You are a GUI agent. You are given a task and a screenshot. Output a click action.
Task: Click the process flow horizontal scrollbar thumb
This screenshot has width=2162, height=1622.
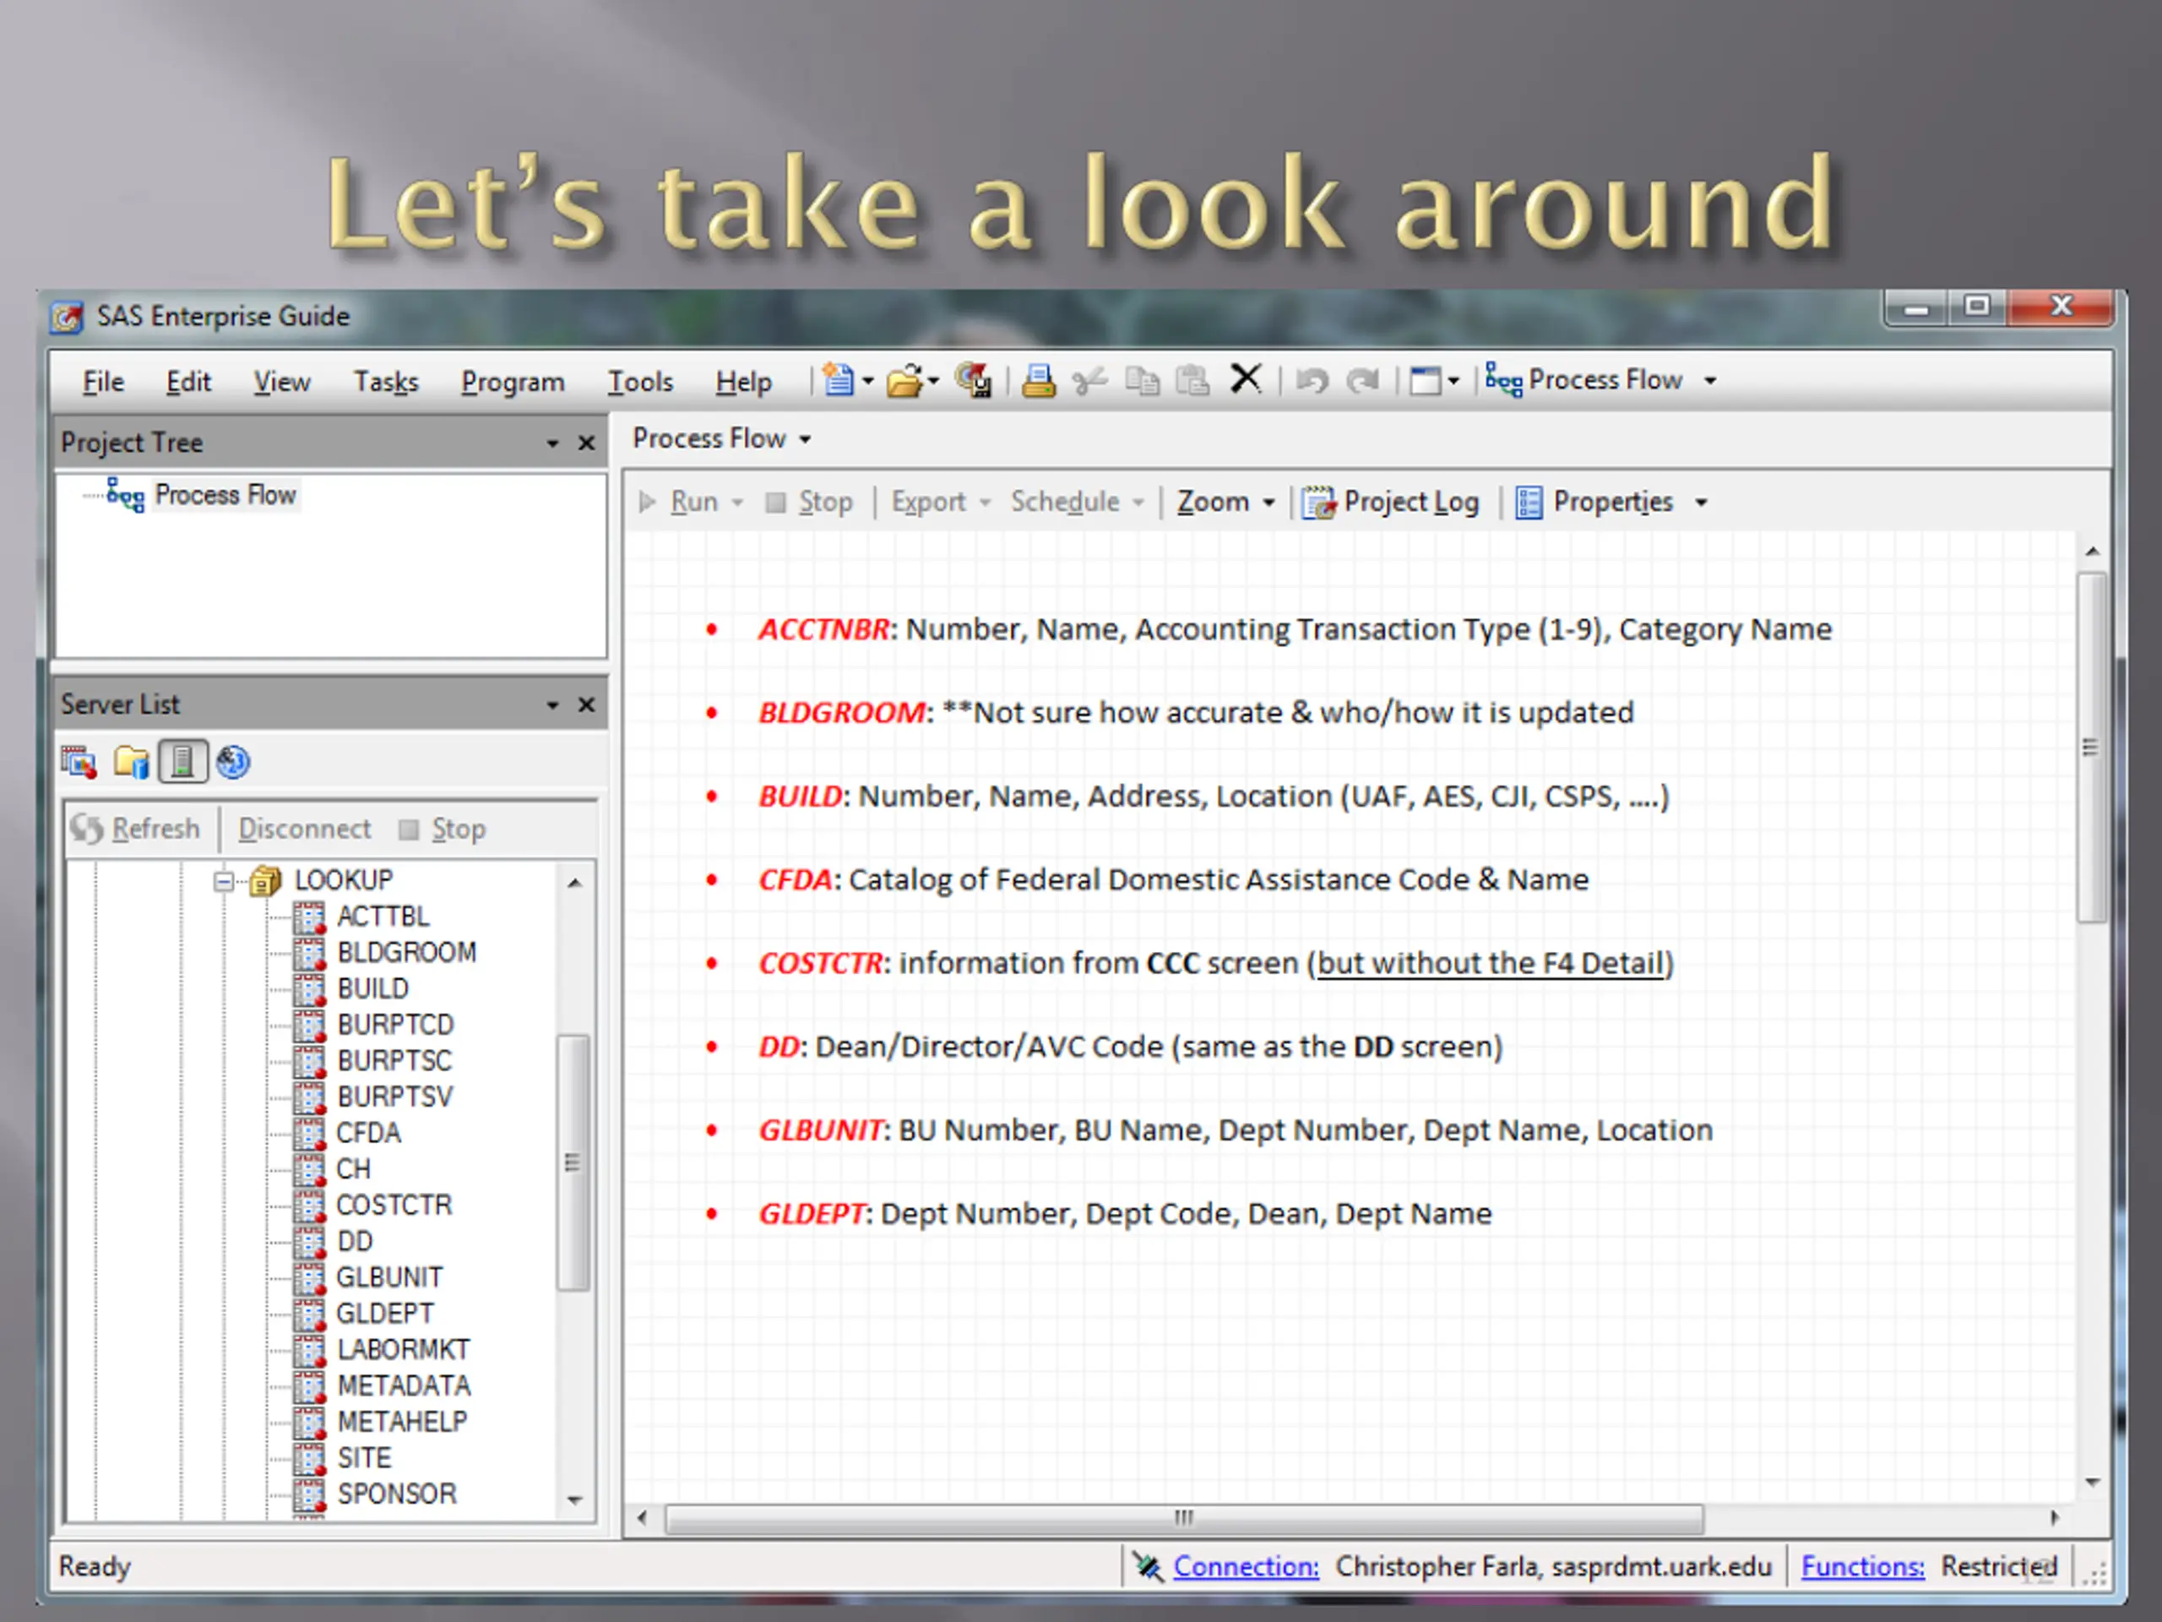(x=1184, y=1519)
